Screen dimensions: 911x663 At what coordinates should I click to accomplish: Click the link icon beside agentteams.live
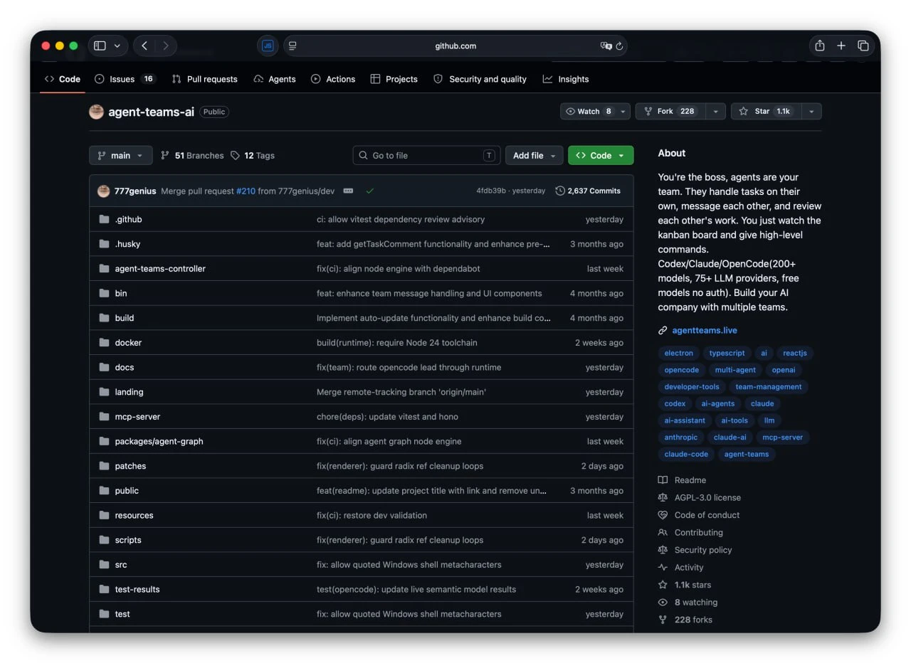click(x=663, y=330)
